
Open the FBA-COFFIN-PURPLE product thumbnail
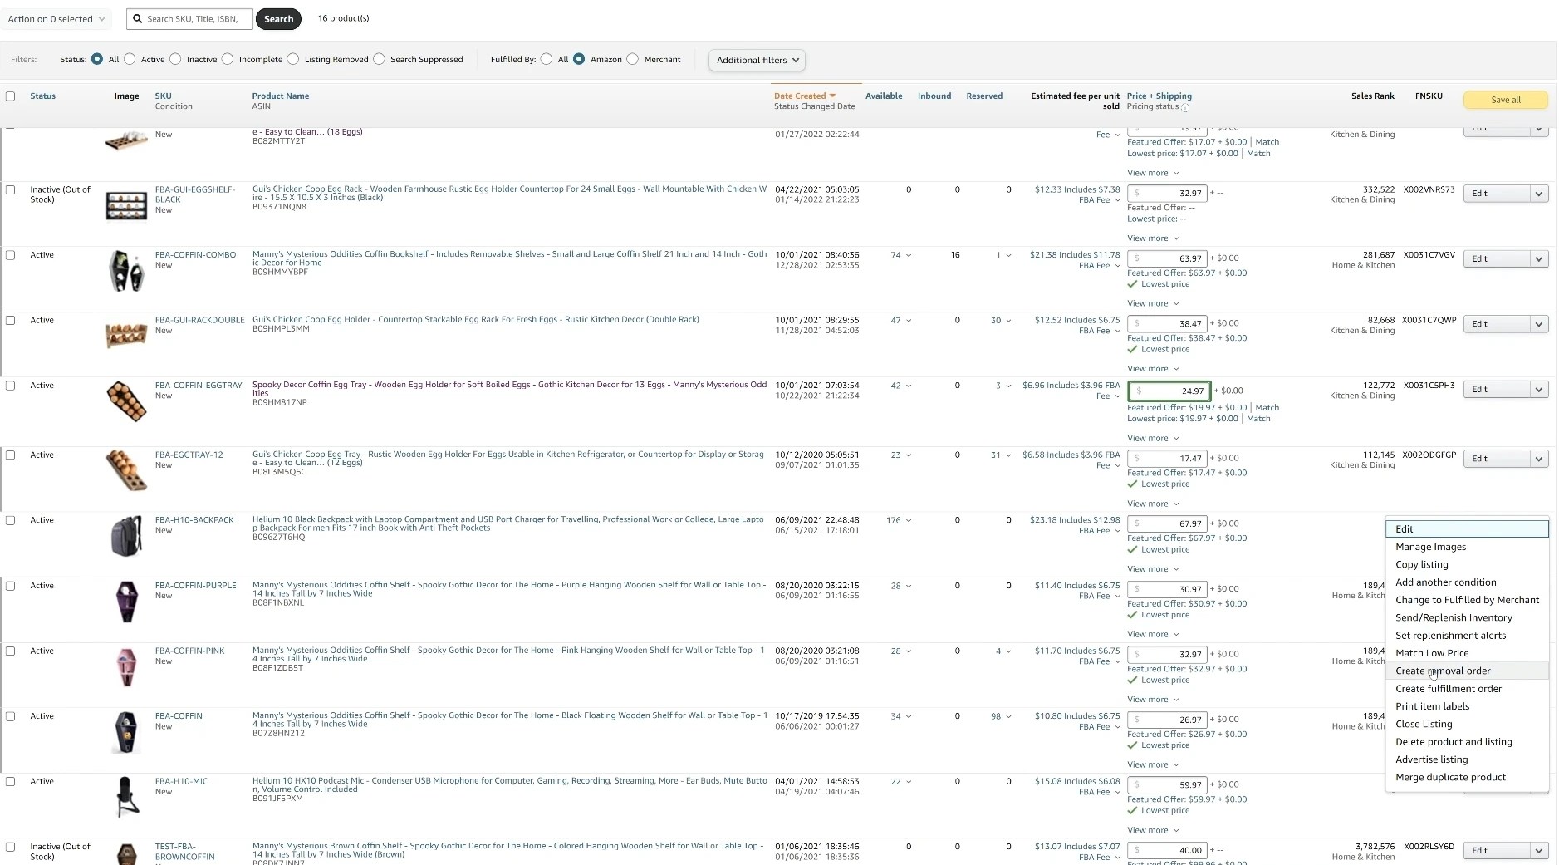point(126,601)
